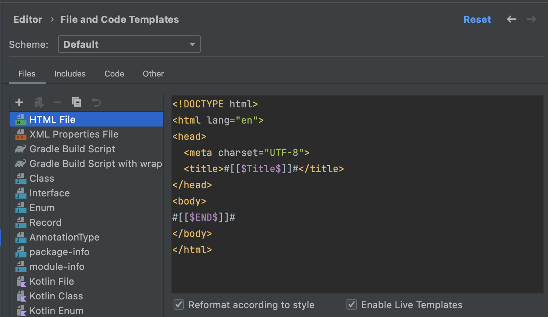The width and height of the screenshot is (548, 317).
Task: Select the Kotlin Class template
Action: tap(56, 296)
